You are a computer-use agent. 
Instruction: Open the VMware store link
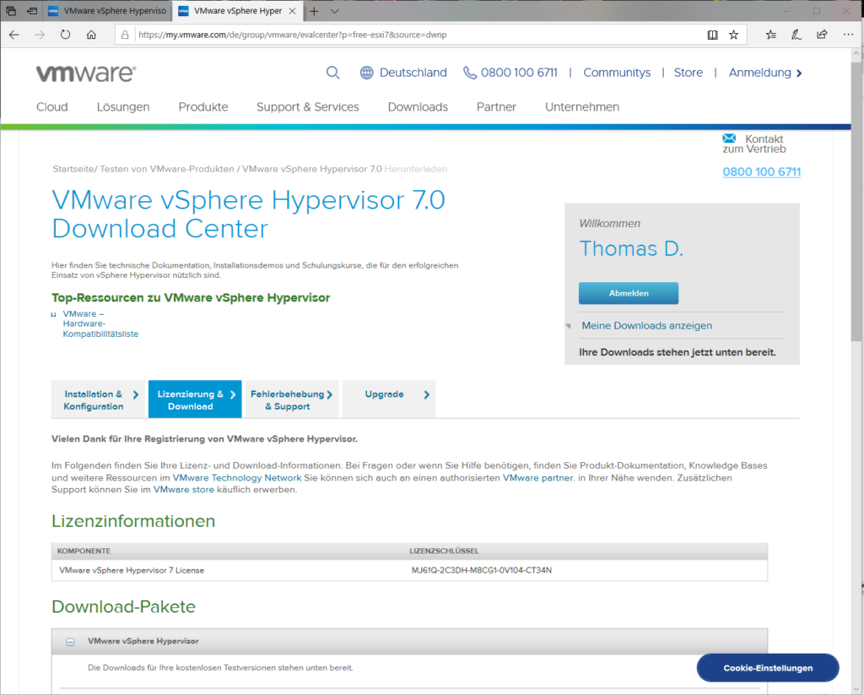click(x=183, y=490)
